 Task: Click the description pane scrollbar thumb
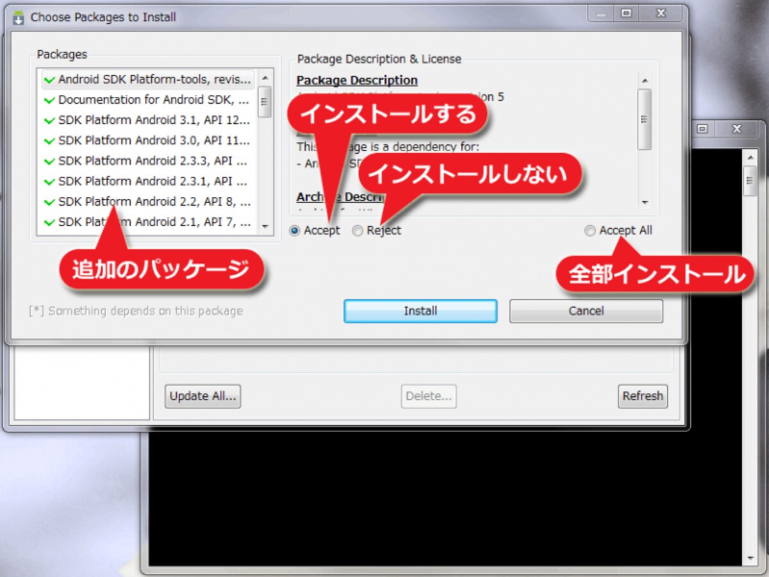[x=645, y=119]
